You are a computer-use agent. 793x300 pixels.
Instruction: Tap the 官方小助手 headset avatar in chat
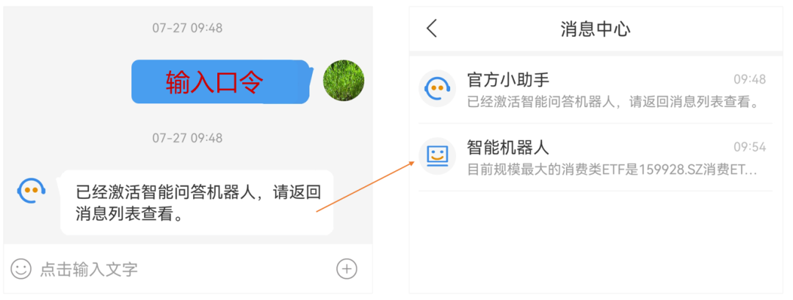click(x=32, y=190)
